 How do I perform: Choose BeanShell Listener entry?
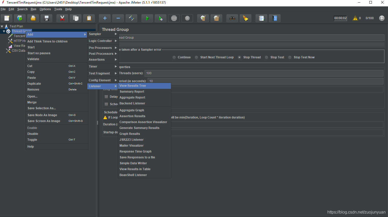tap(144, 175)
